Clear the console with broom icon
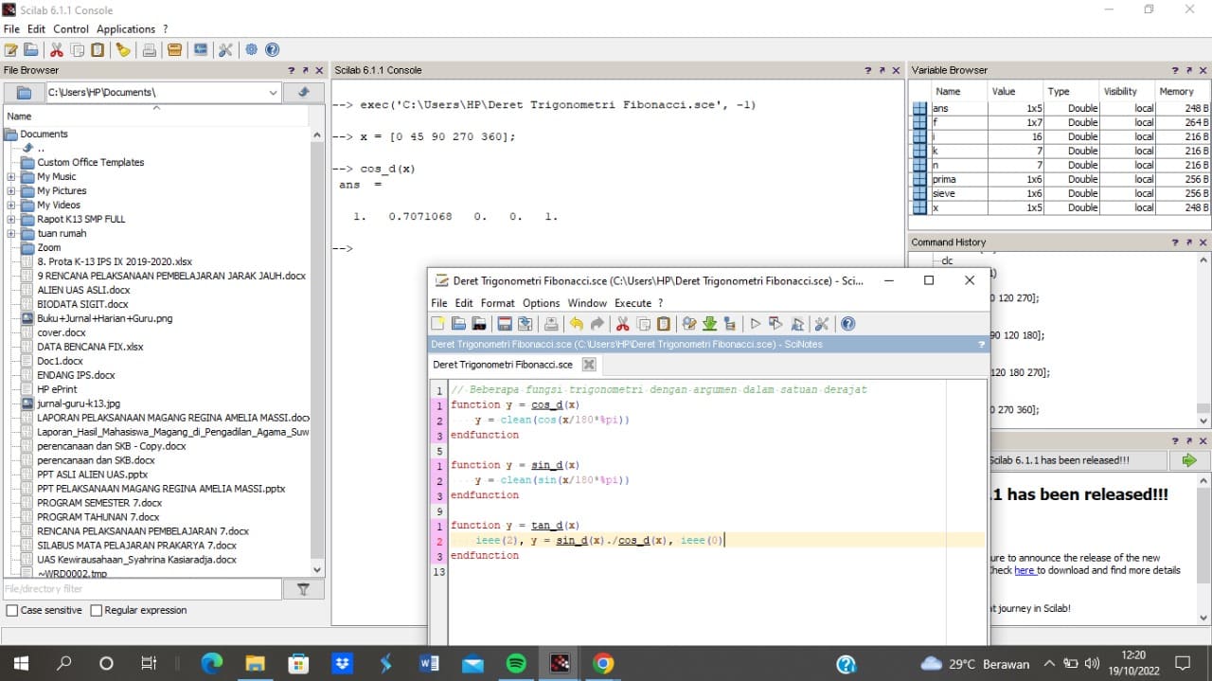 (123, 50)
